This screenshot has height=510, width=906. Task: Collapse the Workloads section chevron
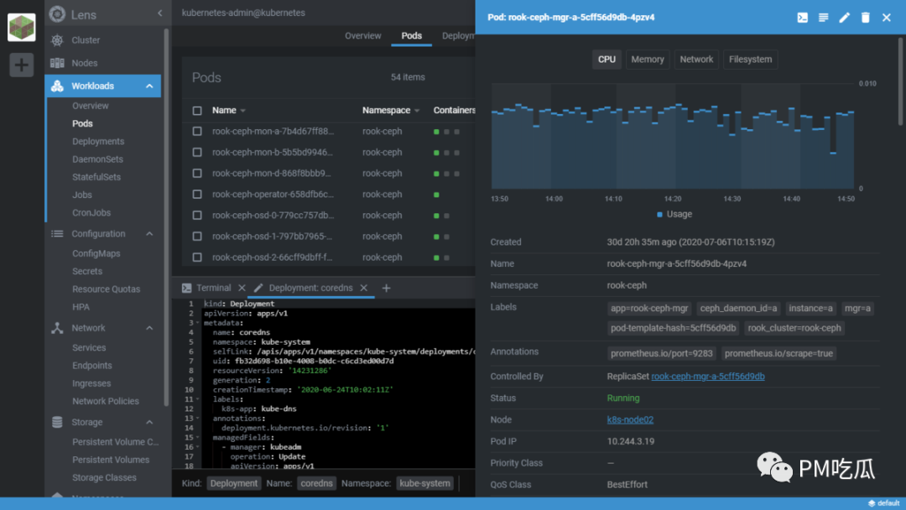click(x=149, y=86)
